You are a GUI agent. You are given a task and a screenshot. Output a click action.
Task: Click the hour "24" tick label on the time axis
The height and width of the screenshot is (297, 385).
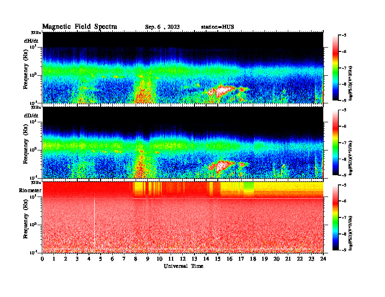click(x=323, y=259)
